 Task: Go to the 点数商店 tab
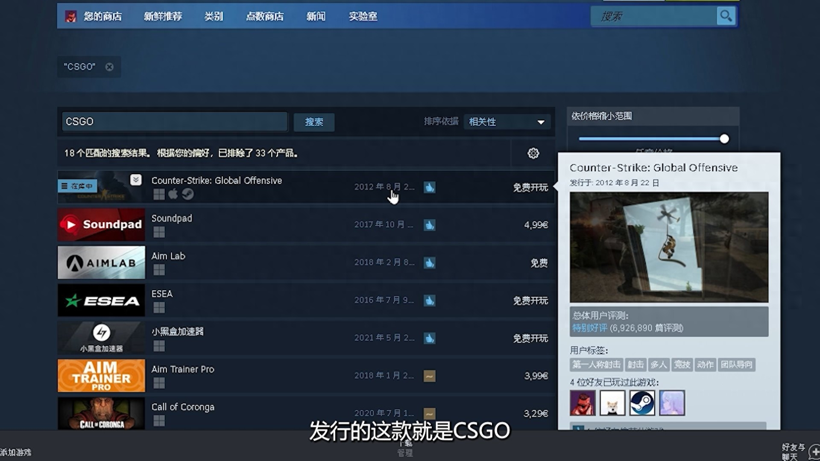coord(265,16)
